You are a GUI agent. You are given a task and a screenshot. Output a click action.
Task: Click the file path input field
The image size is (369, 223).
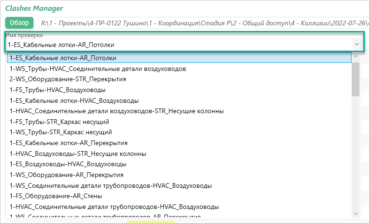point(203,23)
